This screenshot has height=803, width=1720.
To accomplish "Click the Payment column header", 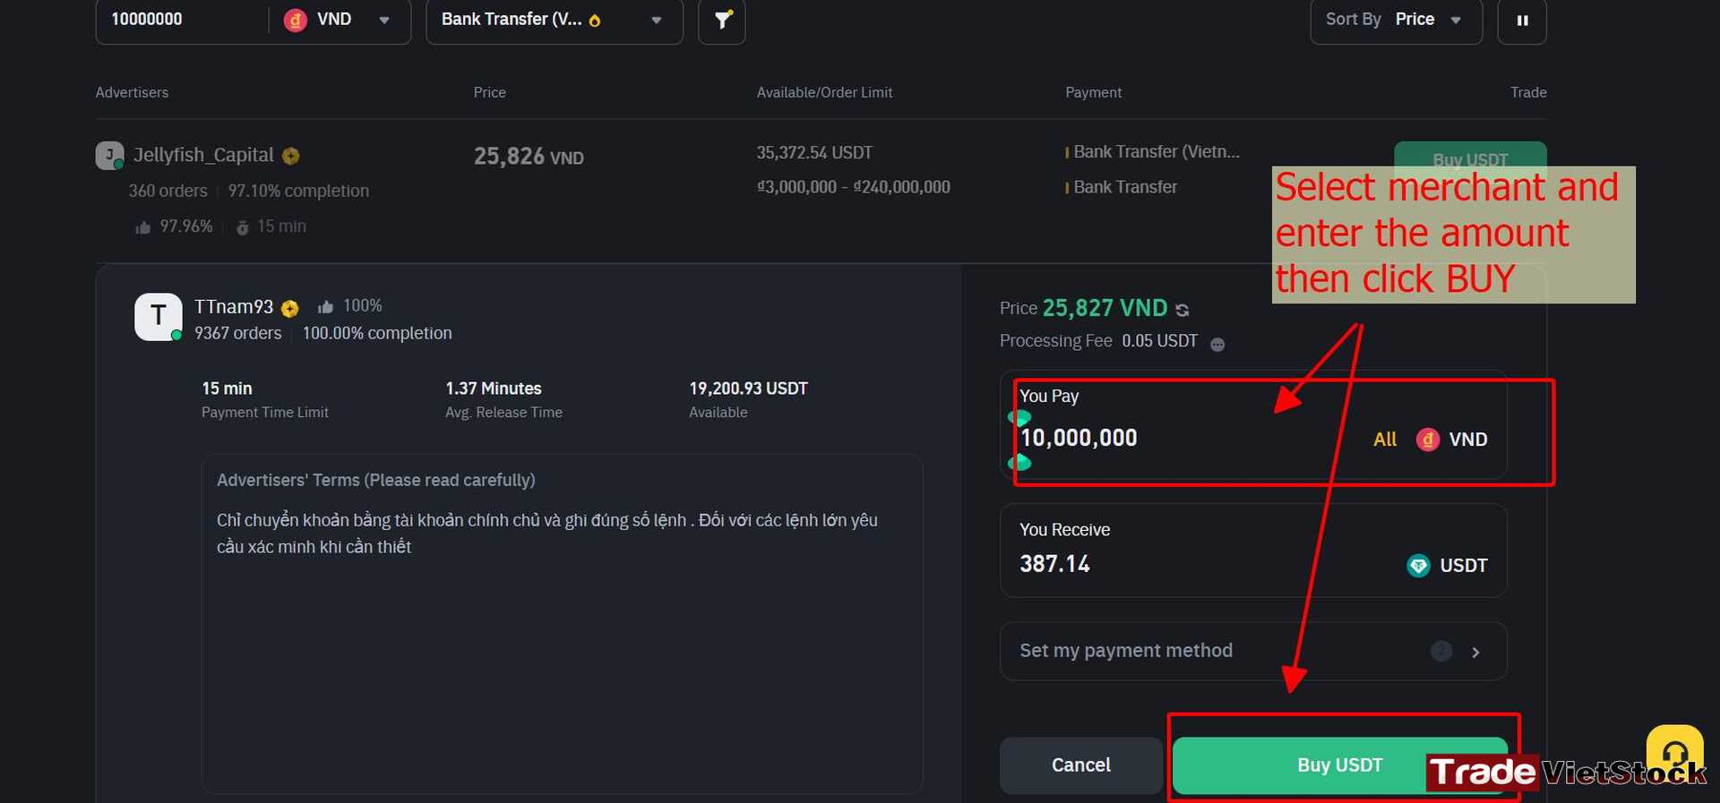I will pyautogui.click(x=1093, y=92).
